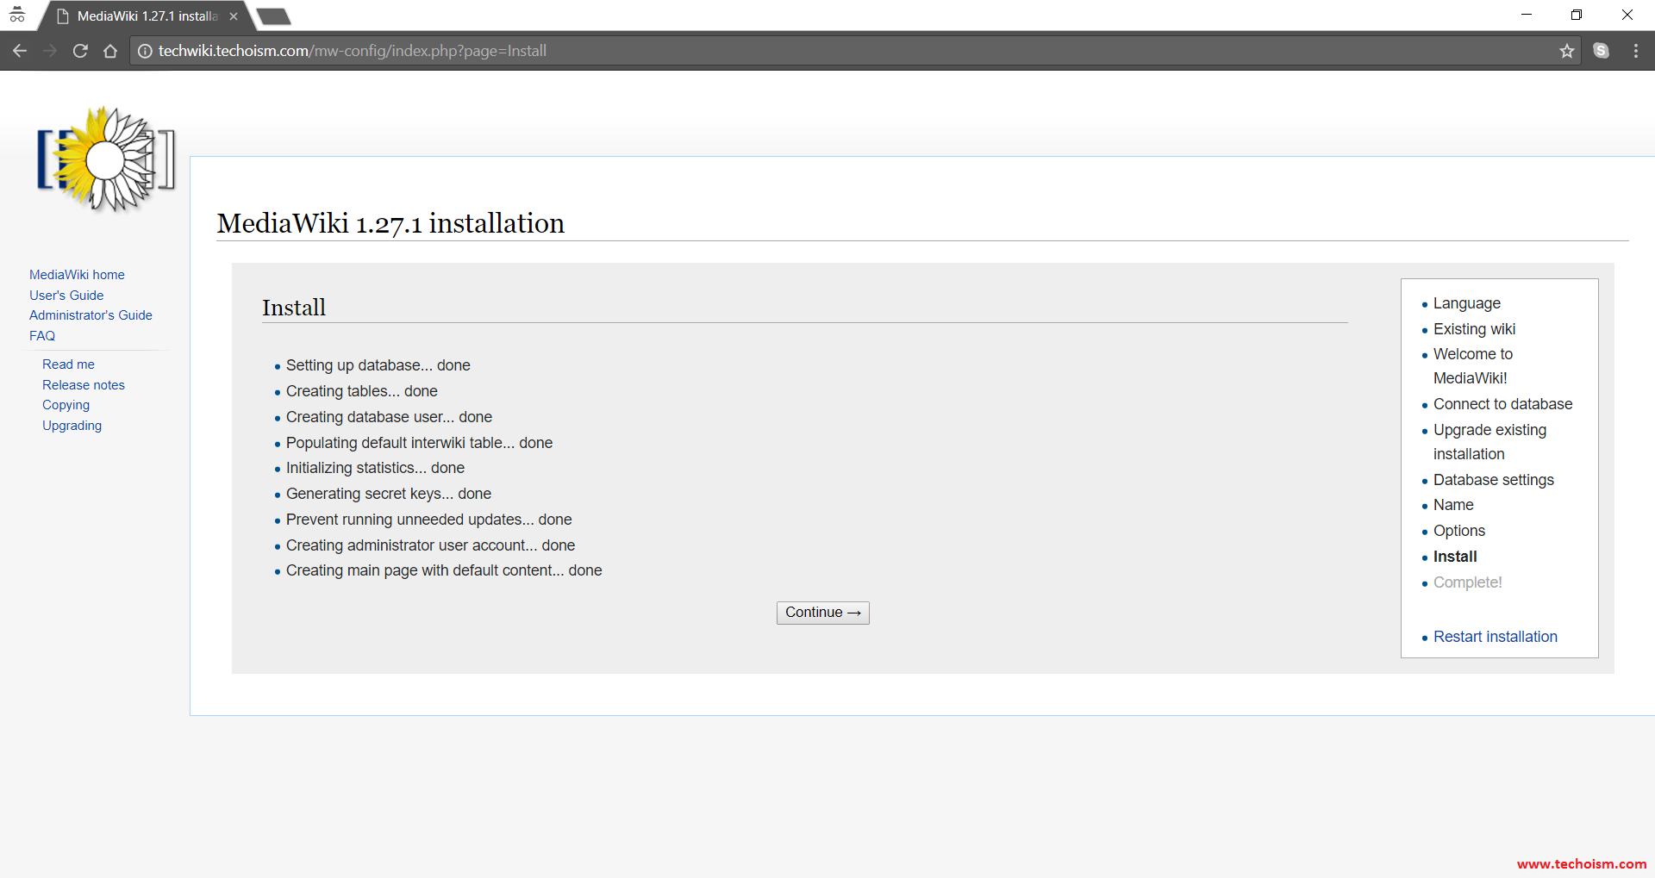Click 'Name' step in list
1655x878 pixels.
pyautogui.click(x=1453, y=505)
